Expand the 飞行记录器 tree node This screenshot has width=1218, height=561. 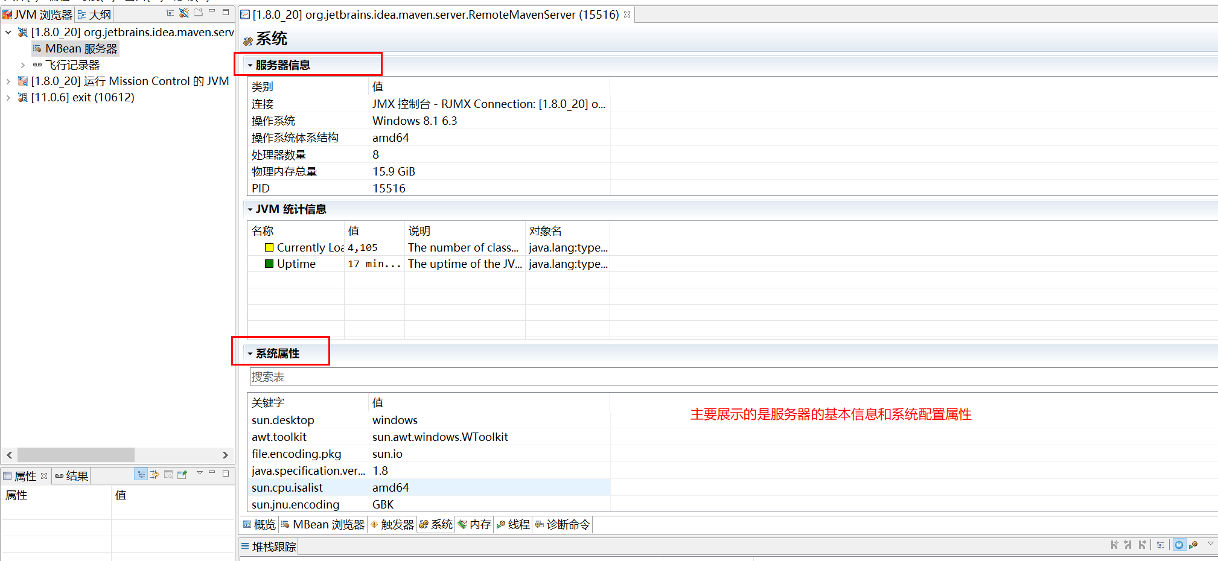(x=22, y=65)
